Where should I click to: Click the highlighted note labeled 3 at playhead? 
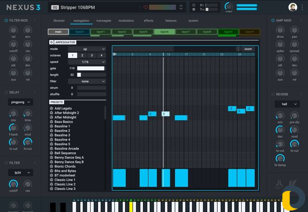click(x=165, y=114)
